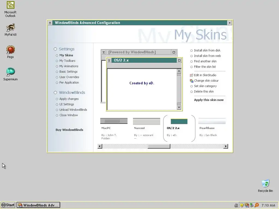The image size is (279, 209).
Task: Click the on-screen keyboard tray icon
Action: (x=236, y=205)
